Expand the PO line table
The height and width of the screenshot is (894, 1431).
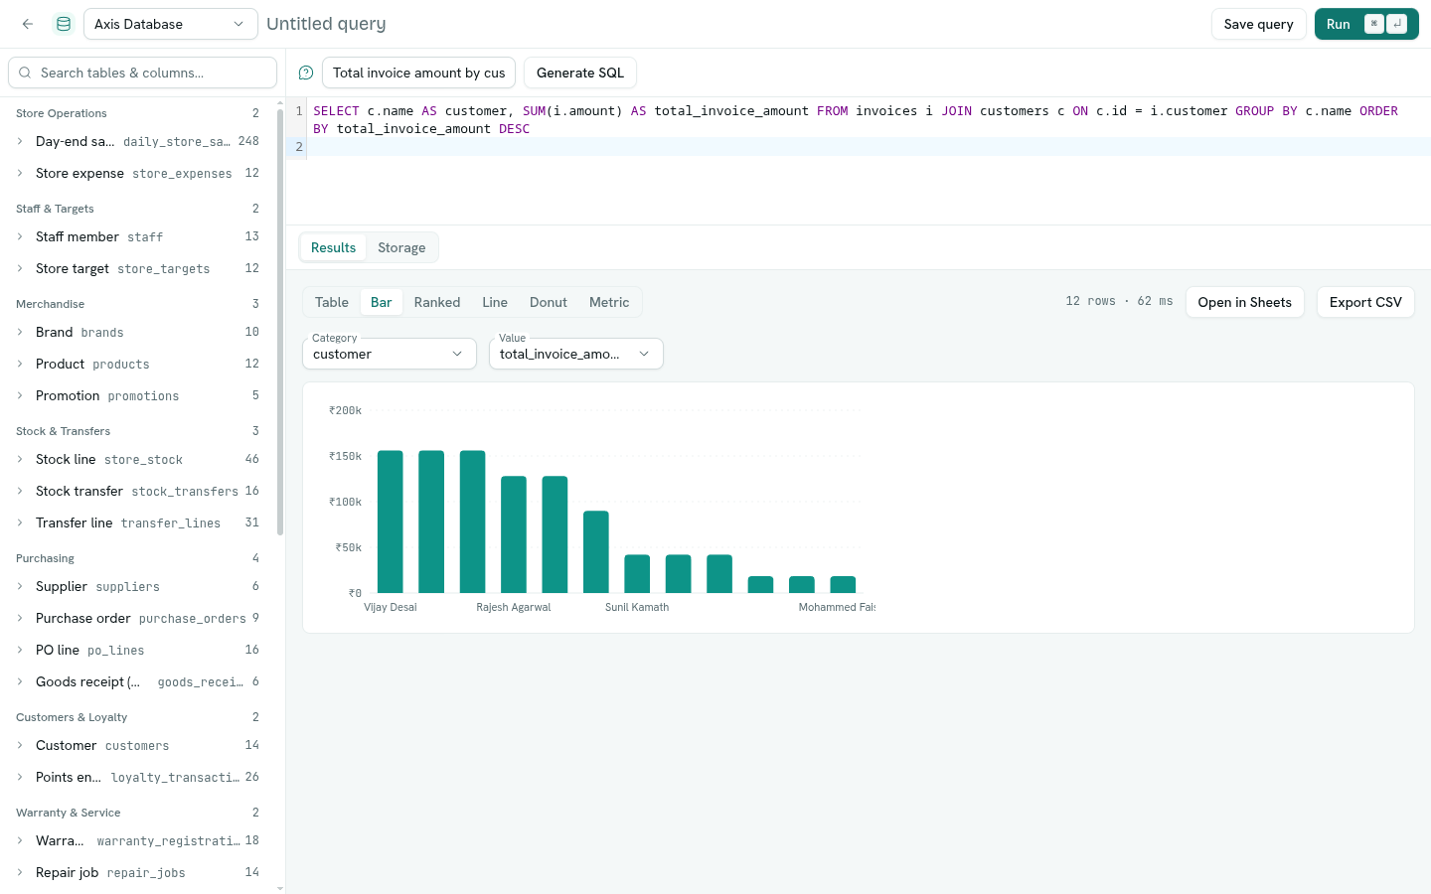pyautogui.click(x=138, y=650)
